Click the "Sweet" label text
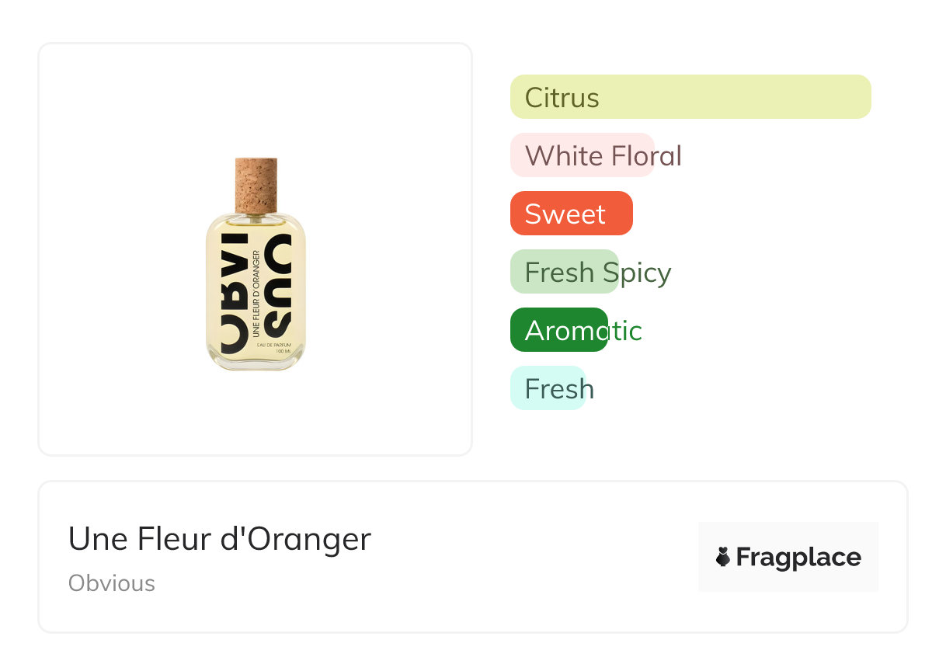This screenshot has width=946, height=671. [x=565, y=214]
